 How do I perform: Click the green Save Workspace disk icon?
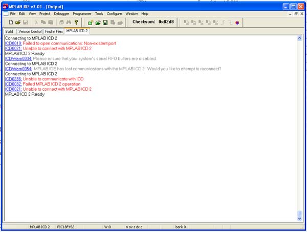pyautogui.click(x=105, y=23)
